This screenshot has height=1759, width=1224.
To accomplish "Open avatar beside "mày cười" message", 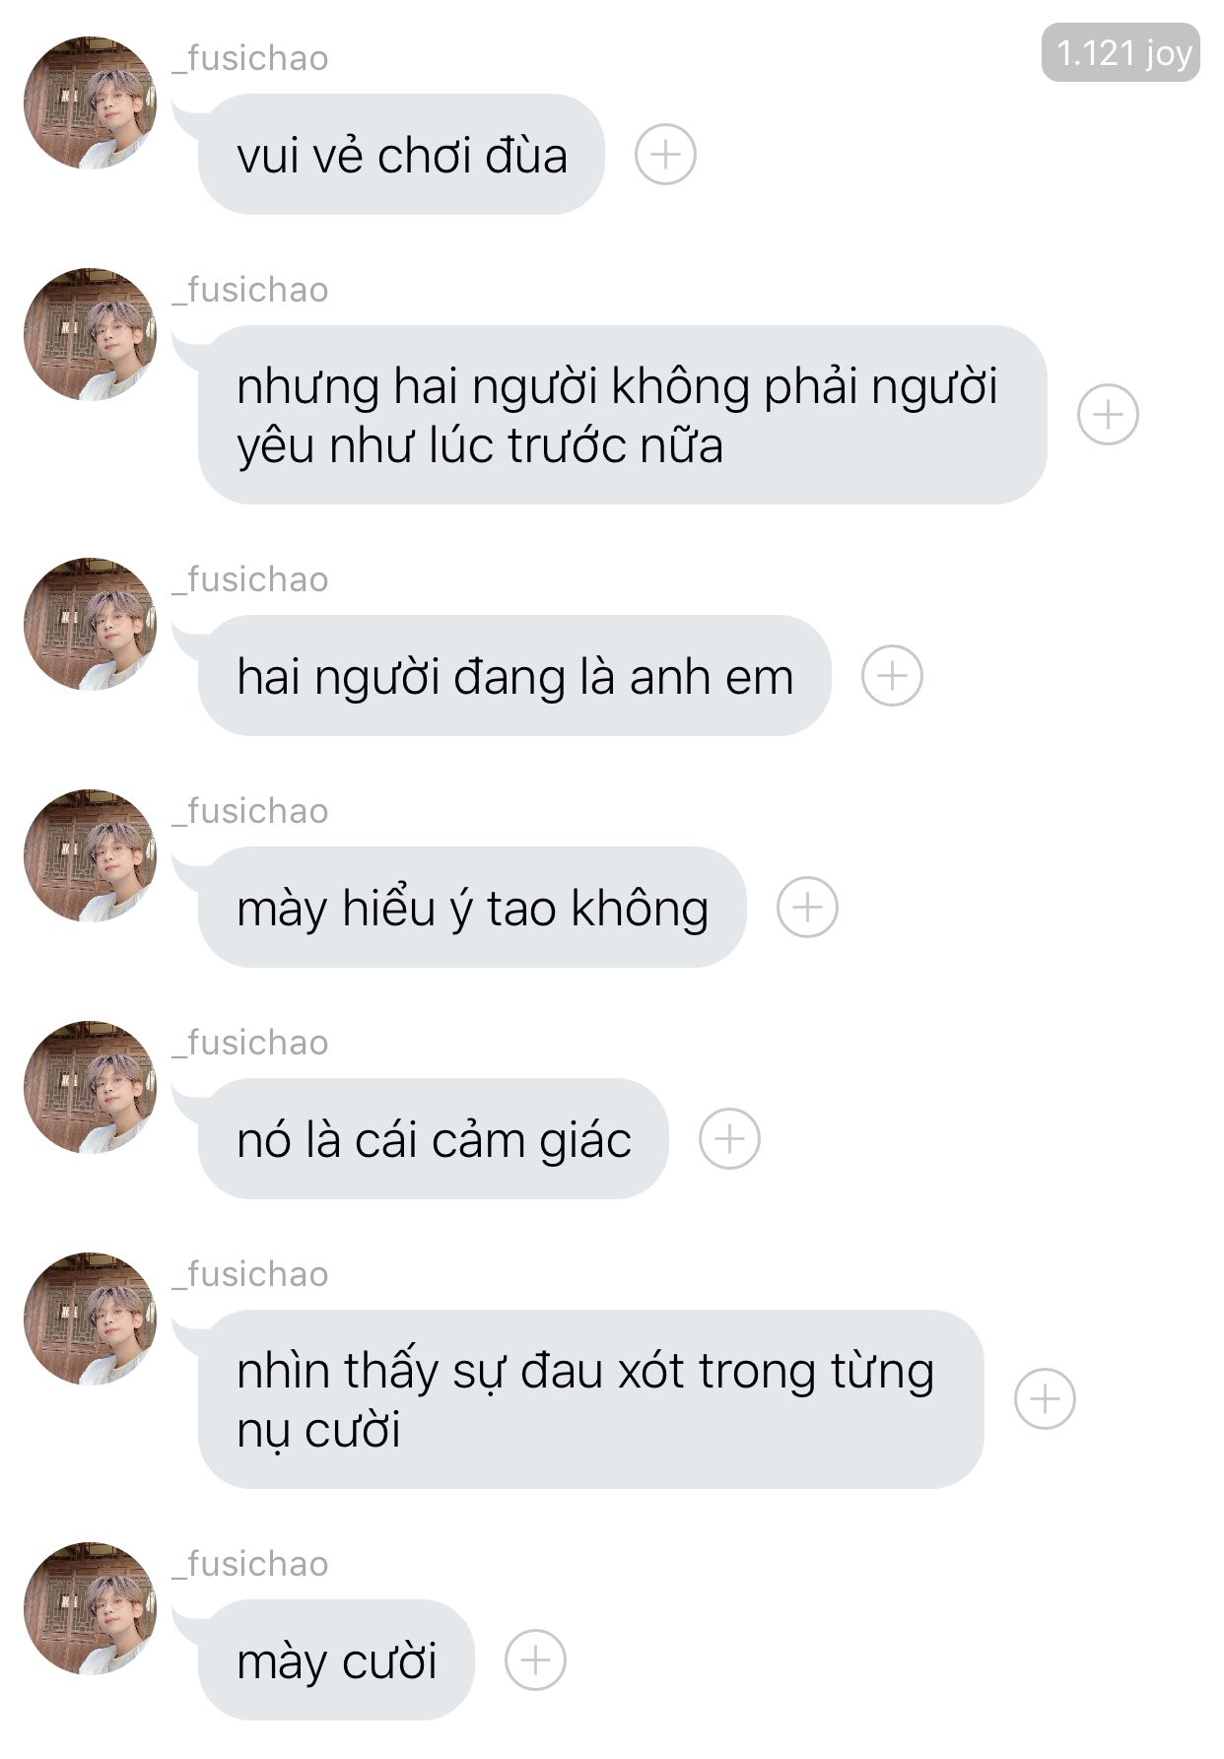I will pos(90,1608).
